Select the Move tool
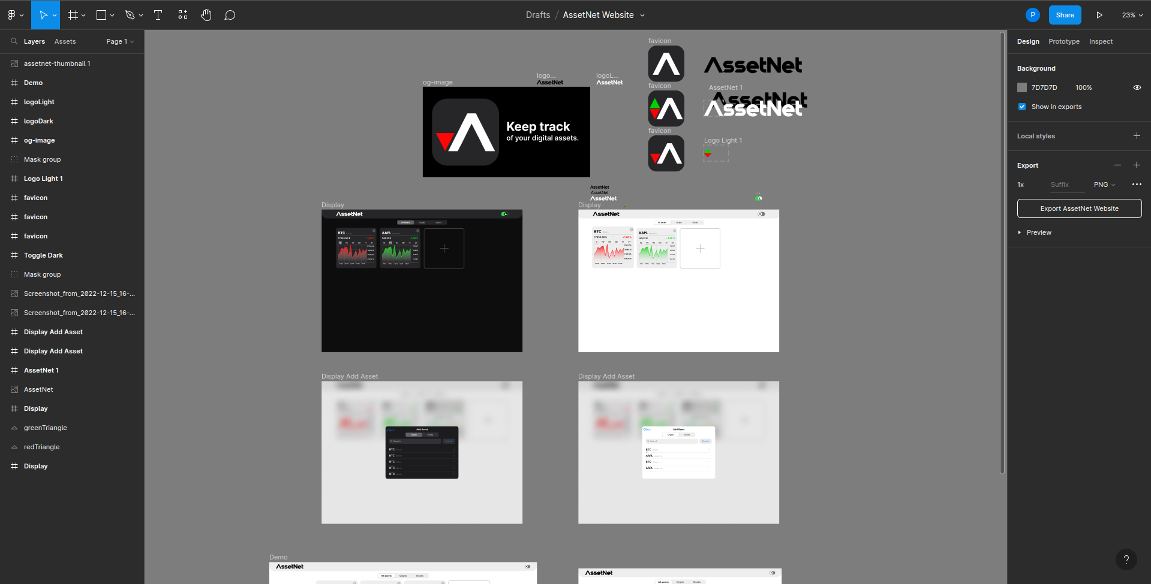Screen dimensions: 1151x584 click(43, 15)
